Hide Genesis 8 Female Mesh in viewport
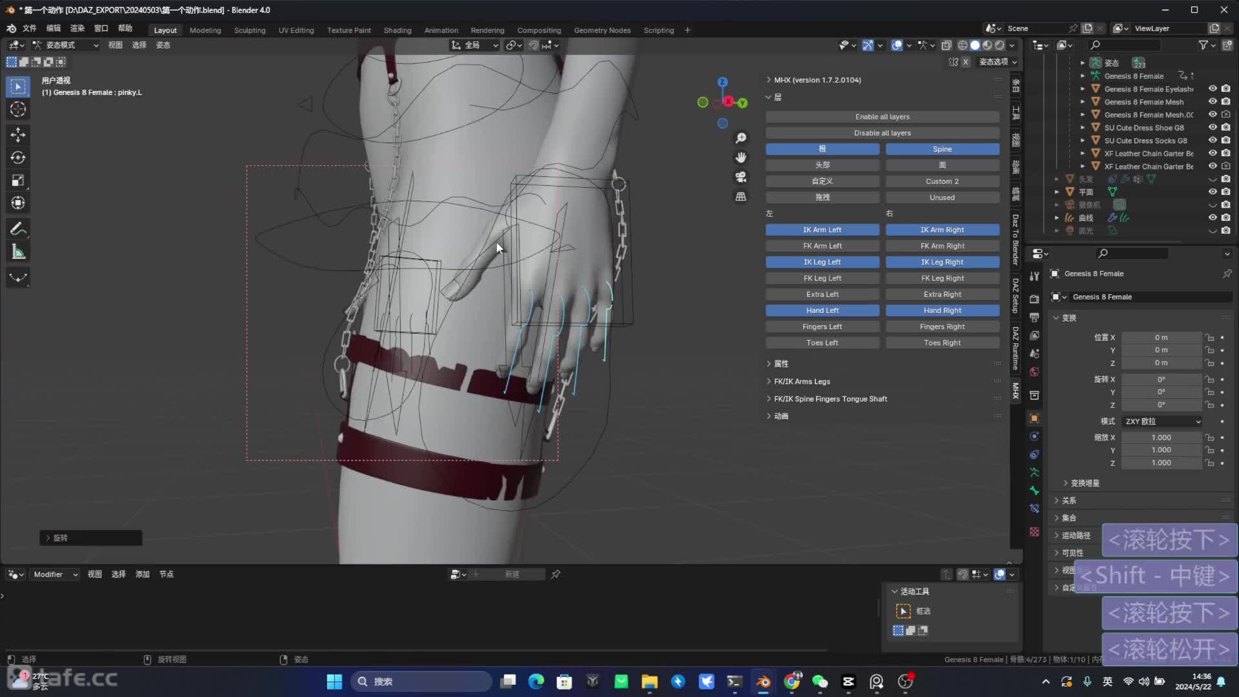This screenshot has height=697, width=1239. coord(1213,102)
